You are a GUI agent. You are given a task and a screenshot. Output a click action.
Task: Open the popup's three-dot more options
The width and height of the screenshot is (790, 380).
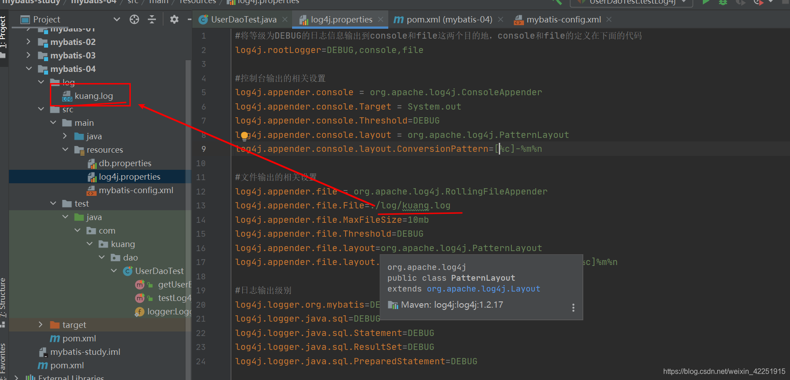coord(573,308)
